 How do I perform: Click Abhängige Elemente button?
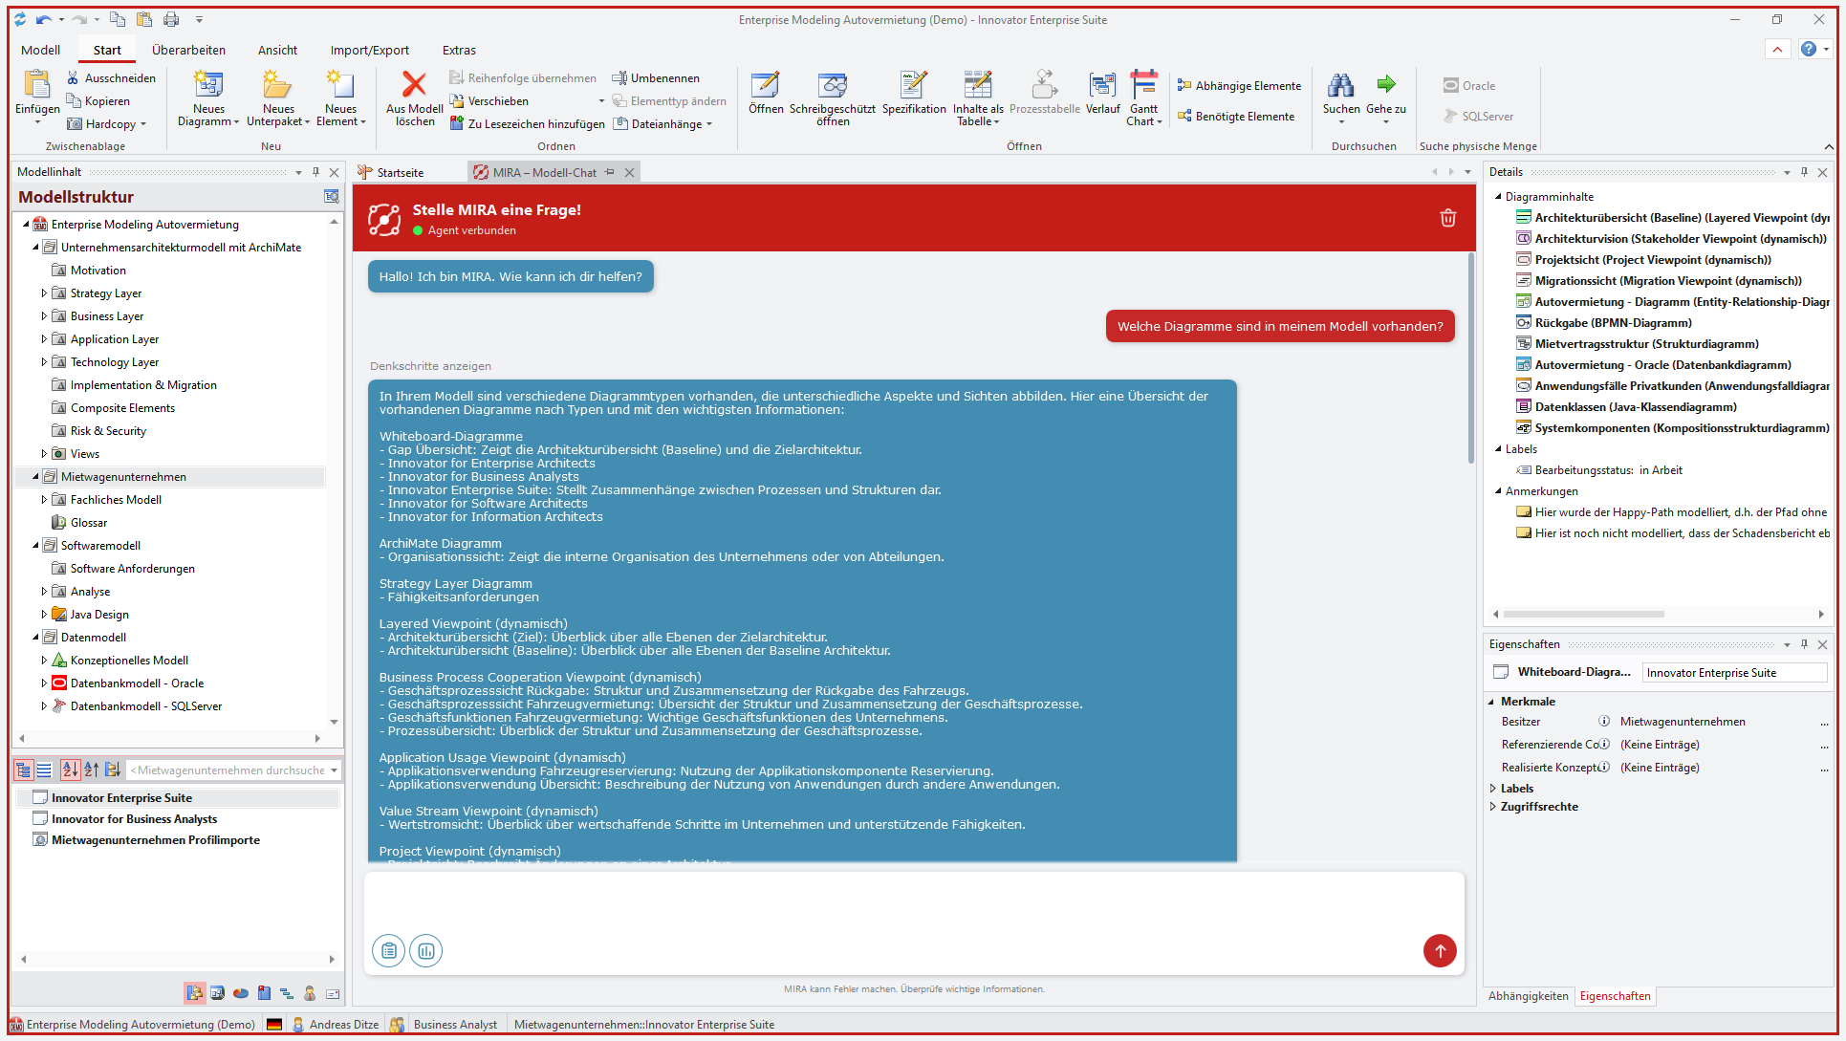(x=1239, y=86)
